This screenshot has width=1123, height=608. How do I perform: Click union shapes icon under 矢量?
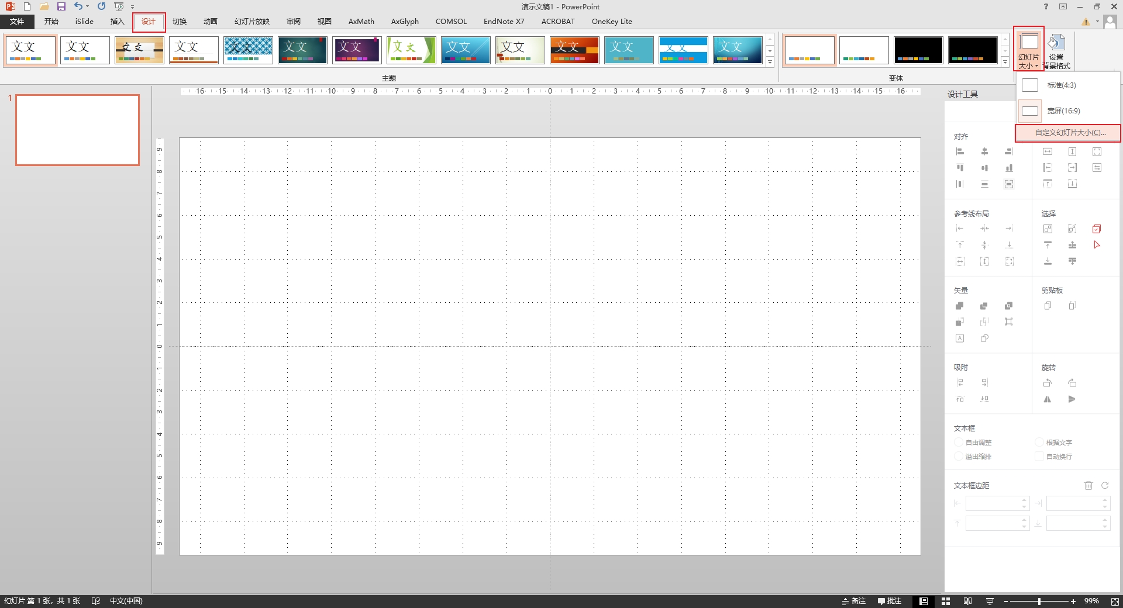(x=960, y=306)
